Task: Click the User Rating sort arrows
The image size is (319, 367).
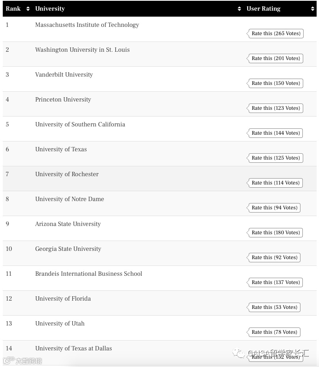Action: [x=313, y=9]
